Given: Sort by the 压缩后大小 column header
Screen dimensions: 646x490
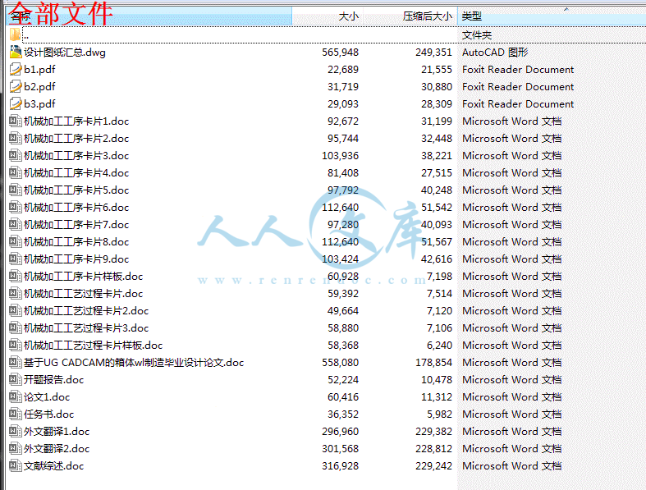Looking at the screenshot, I should click(427, 16).
